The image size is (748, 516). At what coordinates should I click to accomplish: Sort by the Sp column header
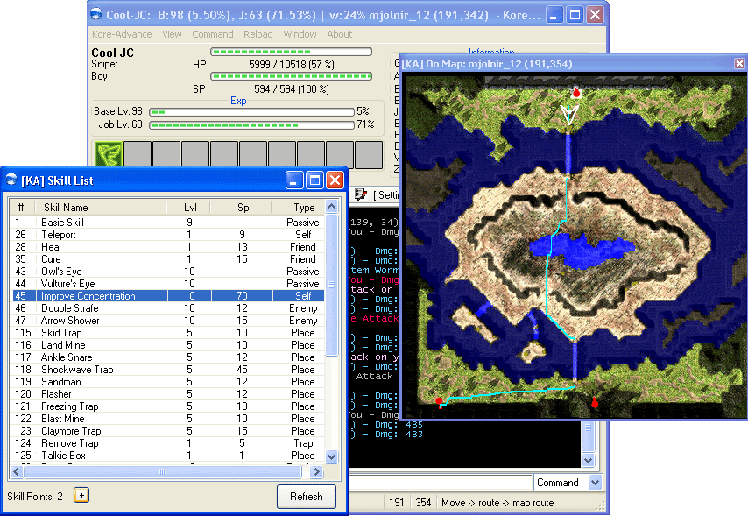pos(243,207)
